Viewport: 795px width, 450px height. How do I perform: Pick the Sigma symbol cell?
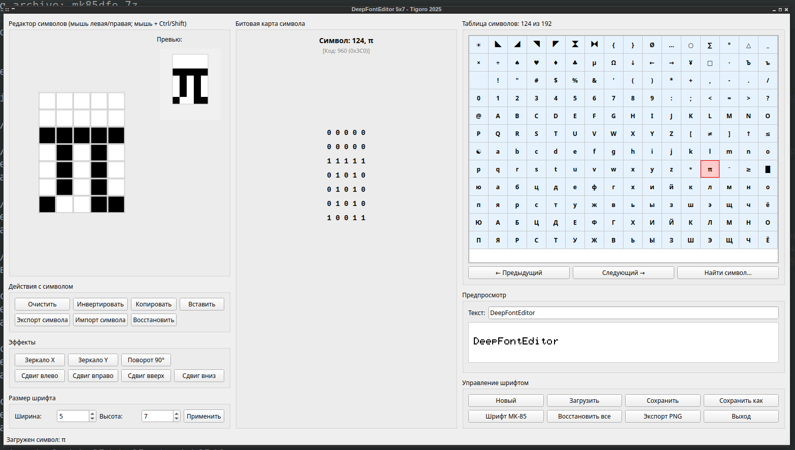[710, 45]
